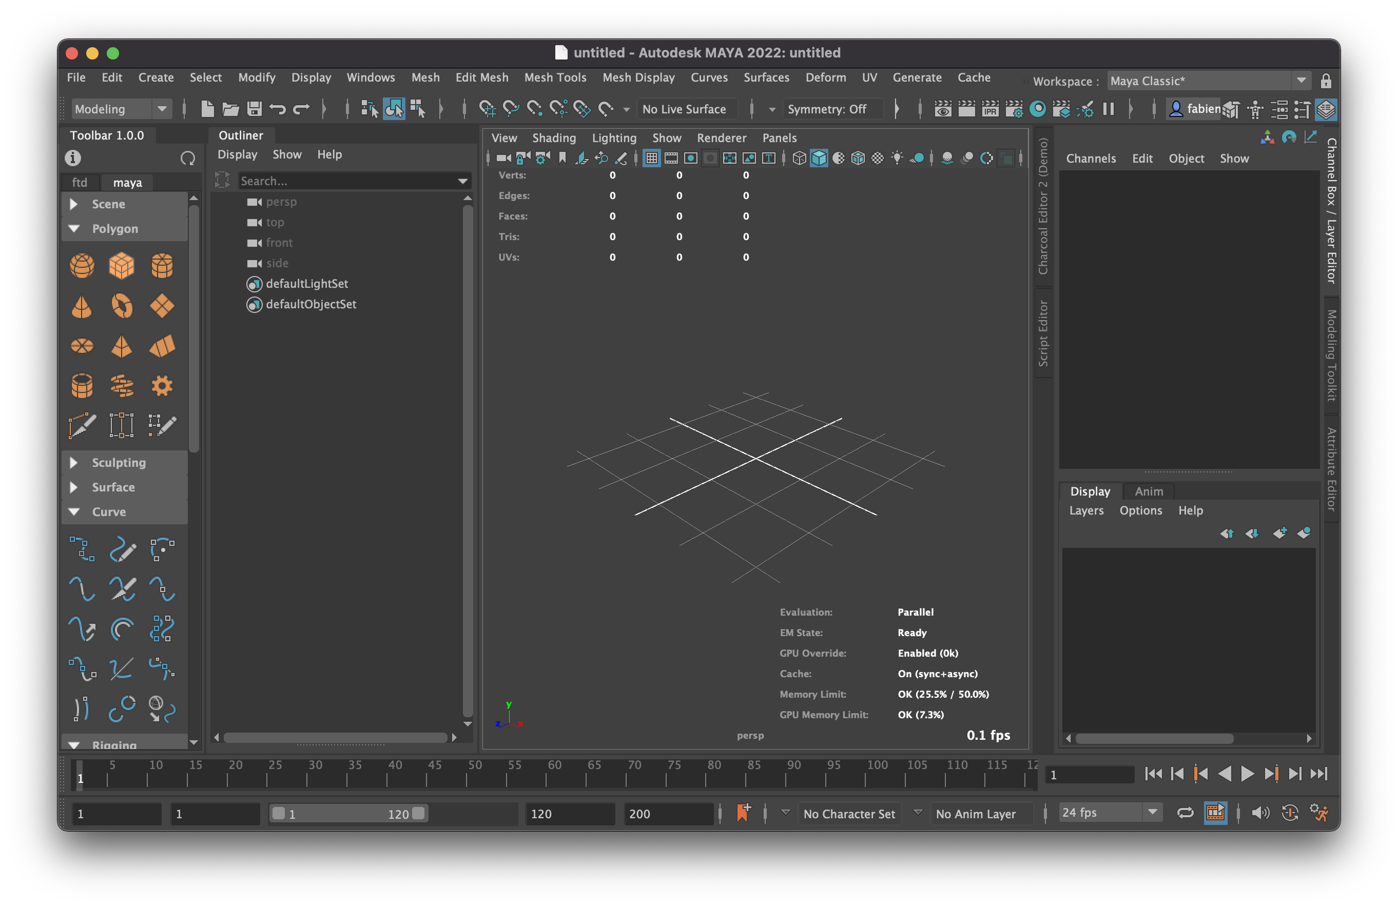Image resolution: width=1398 pixels, height=907 pixels.
Task: Expand the Sculpting section
Action: pyautogui.click(x=125, y=463)
